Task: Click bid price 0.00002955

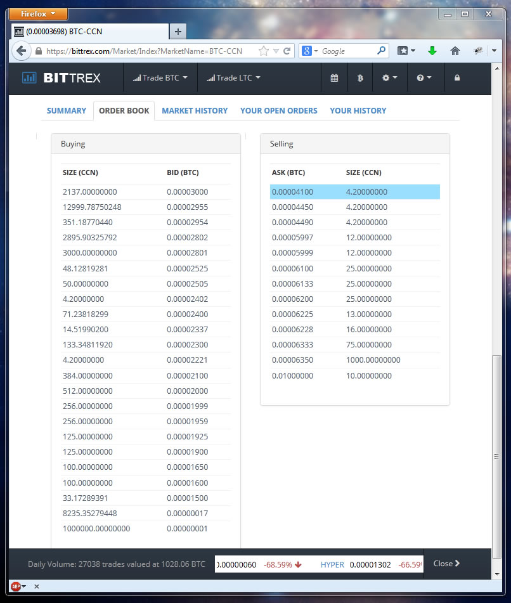Action: 187,207
